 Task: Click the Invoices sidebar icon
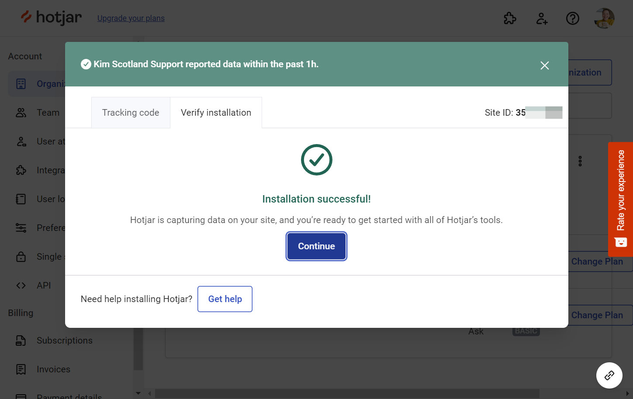point(21,369)
